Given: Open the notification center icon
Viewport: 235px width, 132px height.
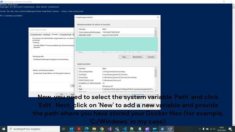Looking at the screenshot, I should click(x=230, y=129).
